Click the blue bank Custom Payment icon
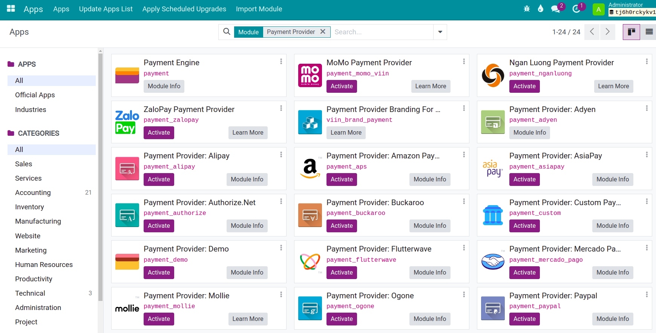The image size is (656, 333). pyautogui.click(x=493, y=215)
